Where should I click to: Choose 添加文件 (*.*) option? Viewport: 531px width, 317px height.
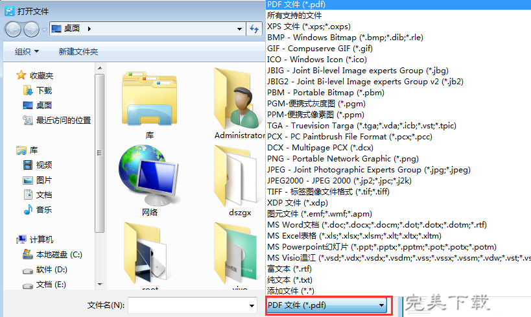click(398, 290)
